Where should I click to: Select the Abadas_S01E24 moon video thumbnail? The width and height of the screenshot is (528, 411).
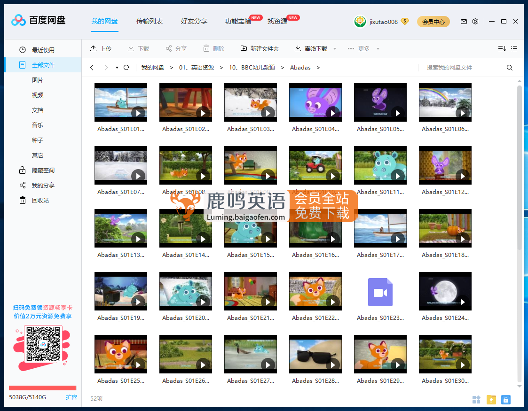tap(445, 291)
